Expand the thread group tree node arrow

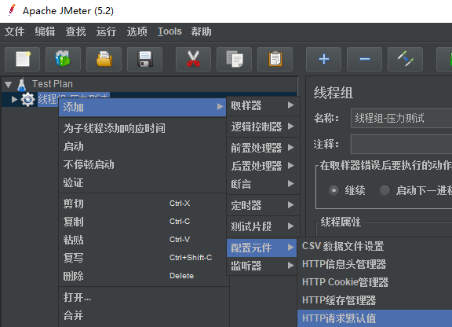14,100
